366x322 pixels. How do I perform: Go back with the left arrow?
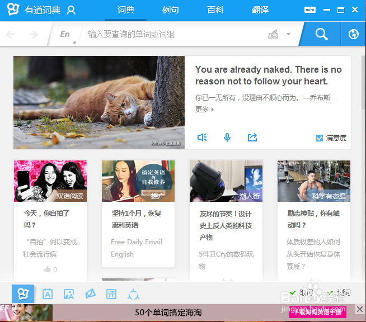click(10, 35)
